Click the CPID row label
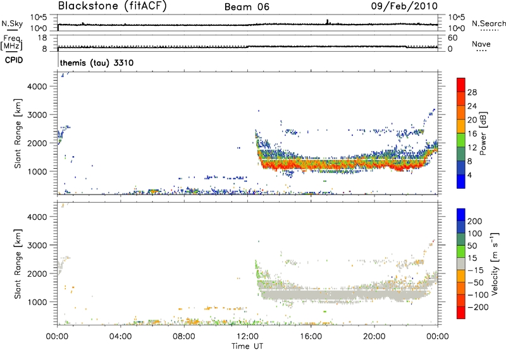Screen dimensions: 506x350 coord(14,60)
